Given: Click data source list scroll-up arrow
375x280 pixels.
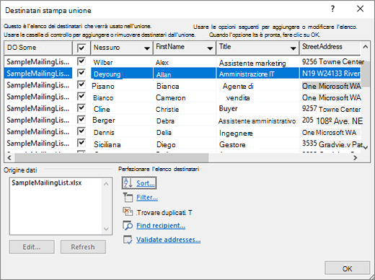Looking at the screenshot, I should (x=106, y=184).
